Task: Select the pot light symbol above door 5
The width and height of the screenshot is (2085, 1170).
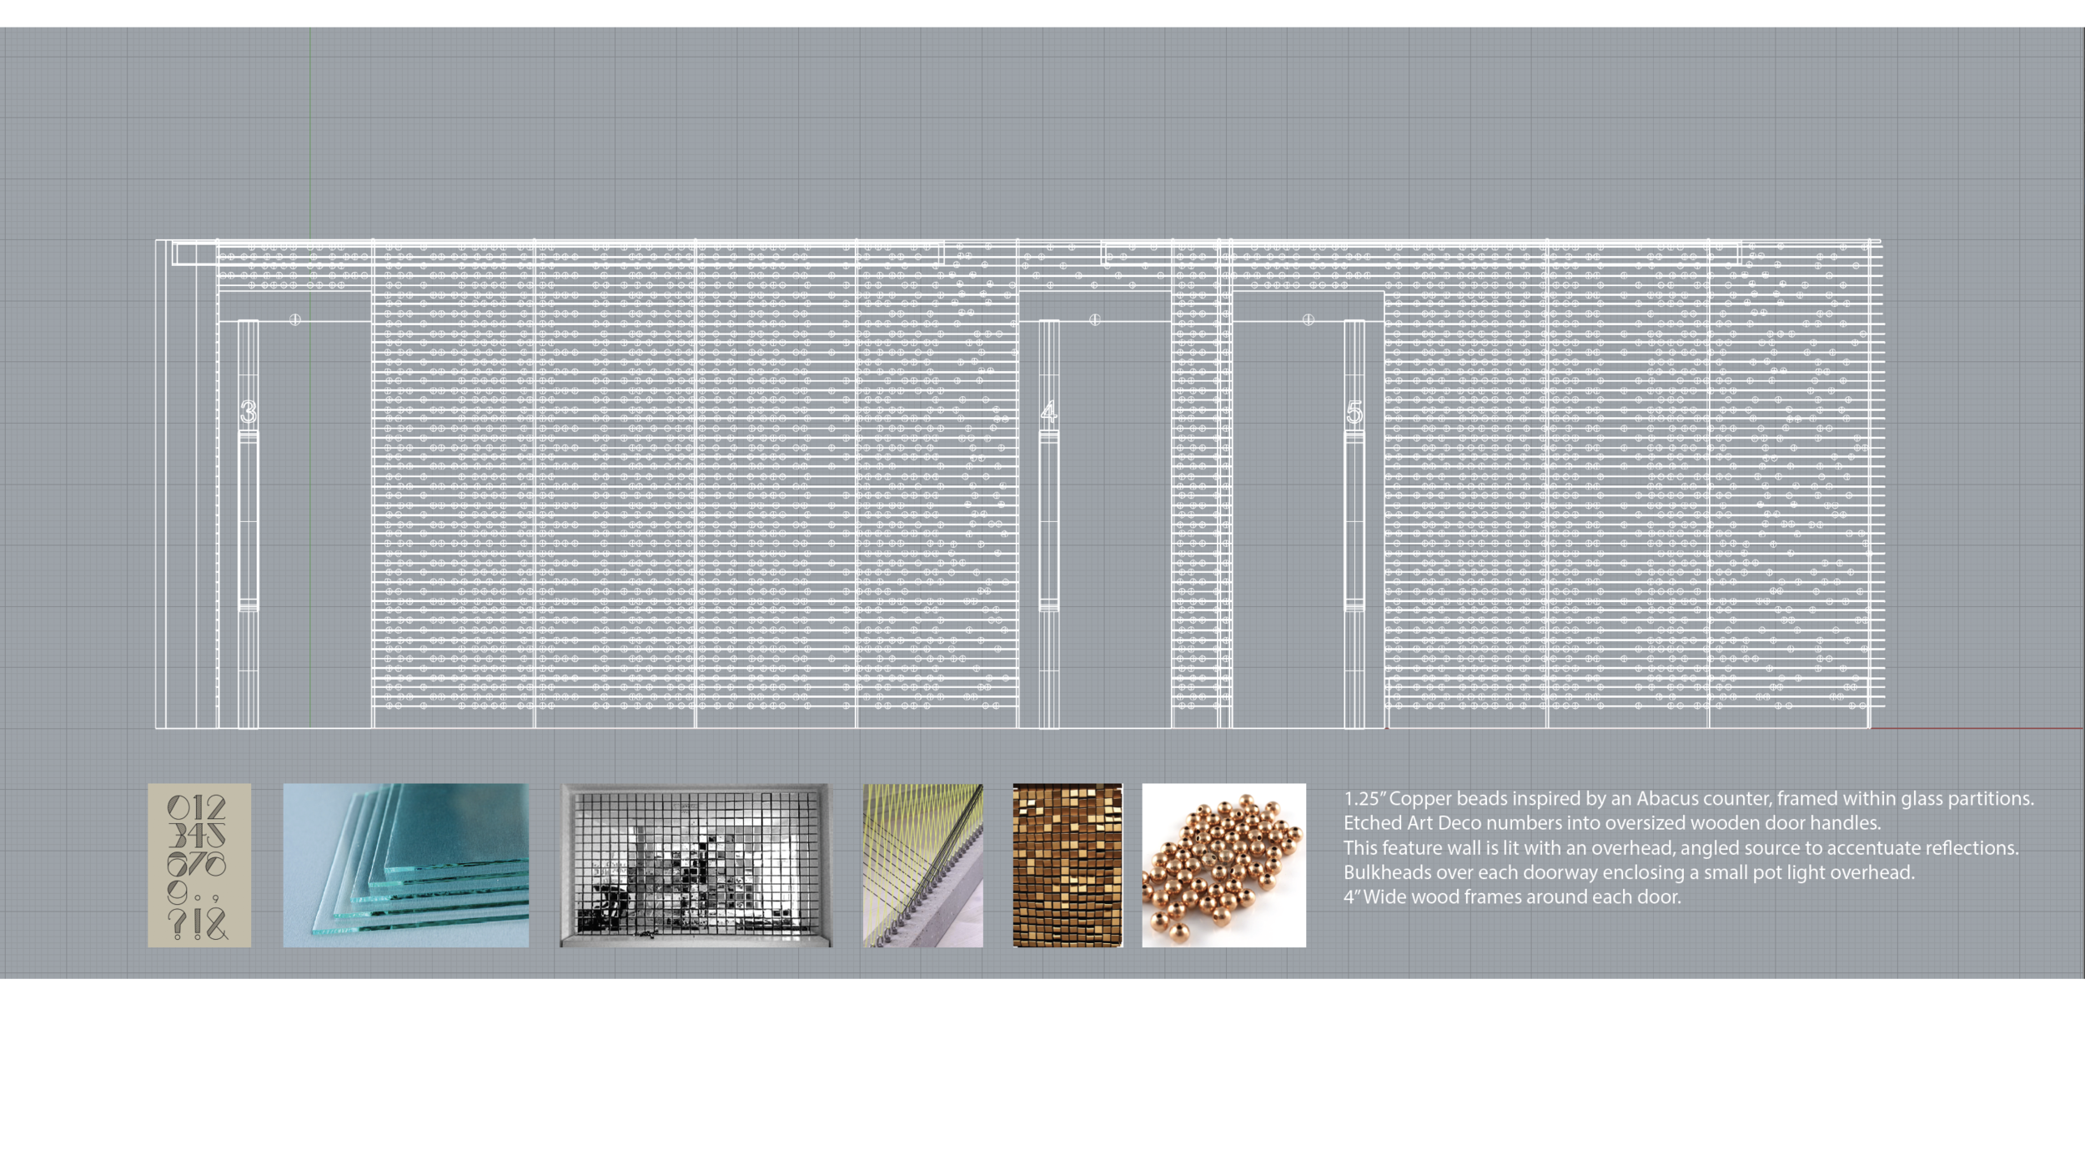Action: (1308, 319)
